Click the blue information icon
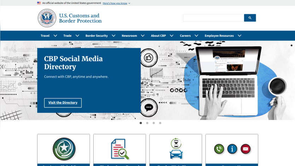 click(x=232, y=149)
